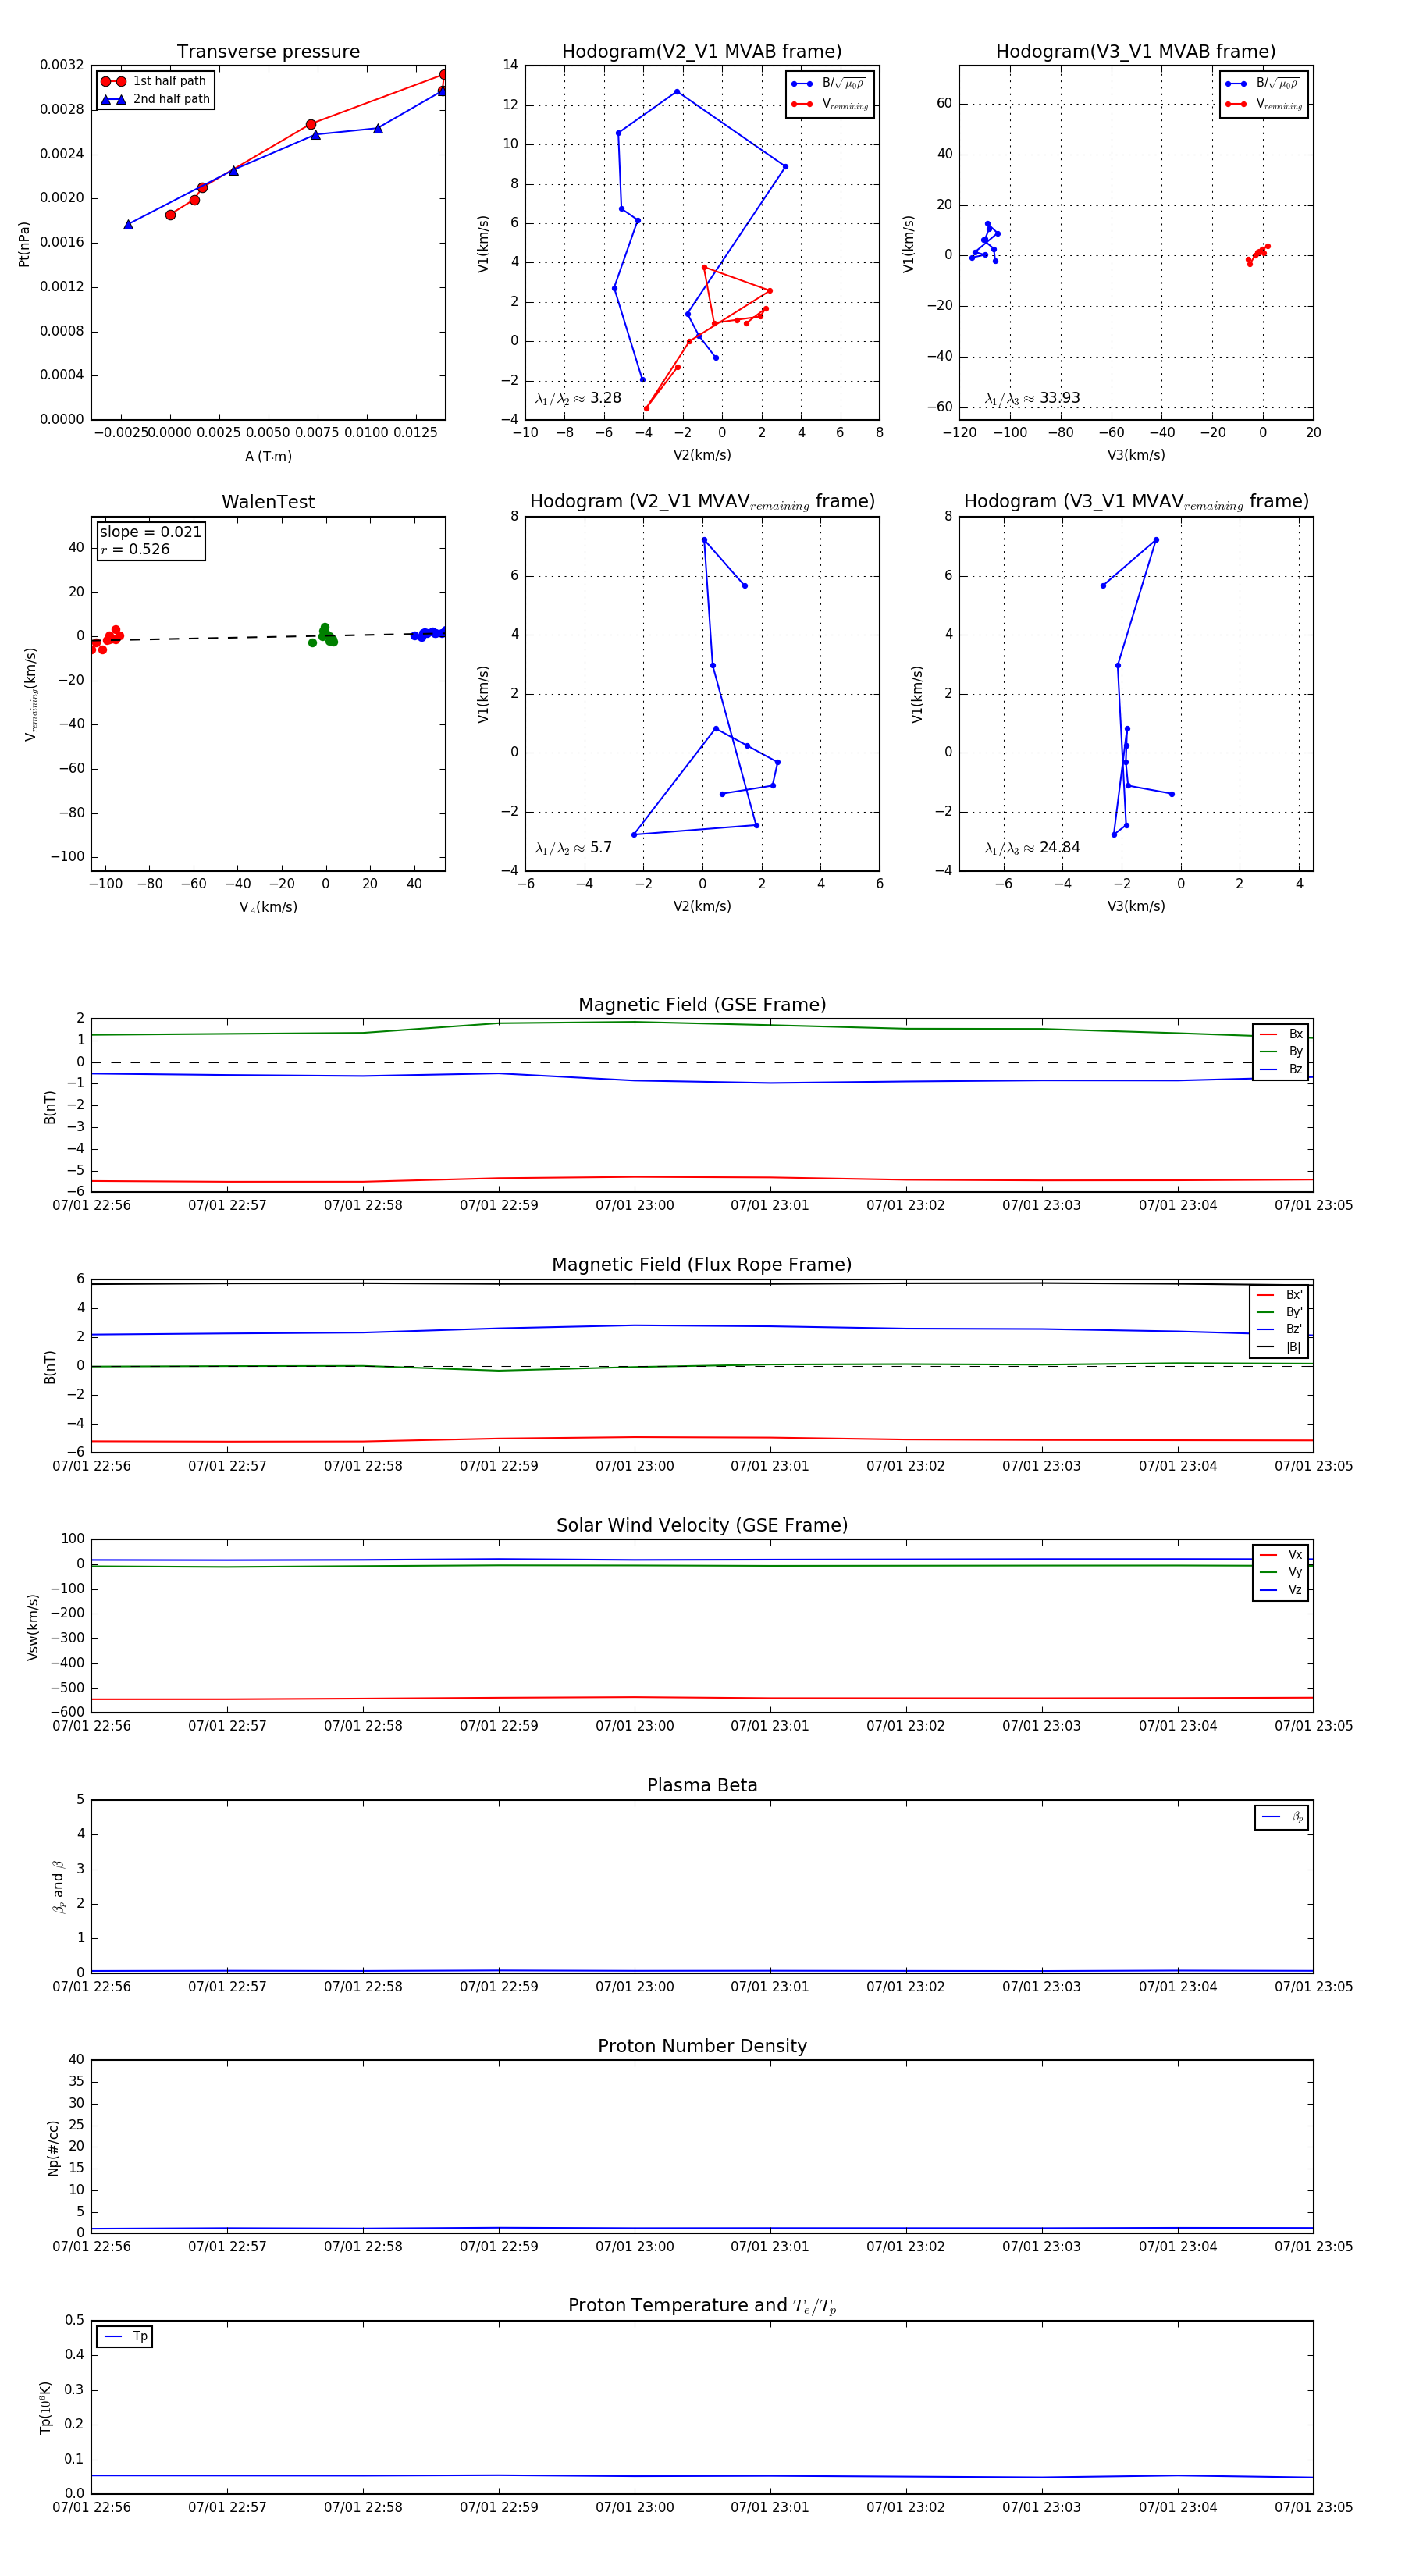The image size is (1405, 2576).
Task: Click the eigenvalue ratio annotation reading 3.28
Action: point(577,398)
